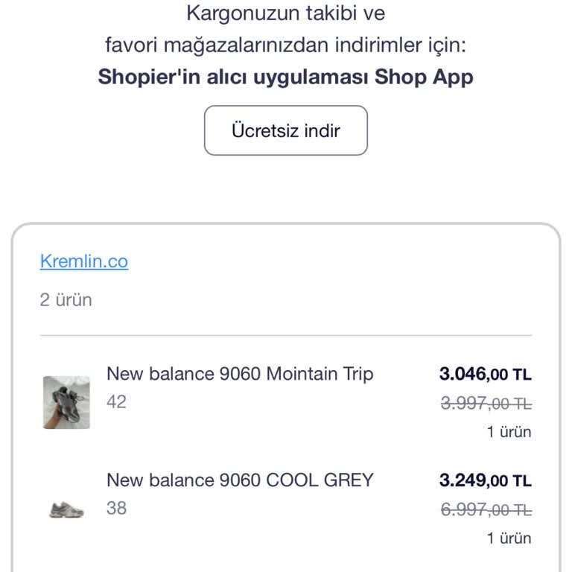Screen dimensions: 572x572
Task: Tap the Ücretsiz indir button
Action: click(286, 130)
